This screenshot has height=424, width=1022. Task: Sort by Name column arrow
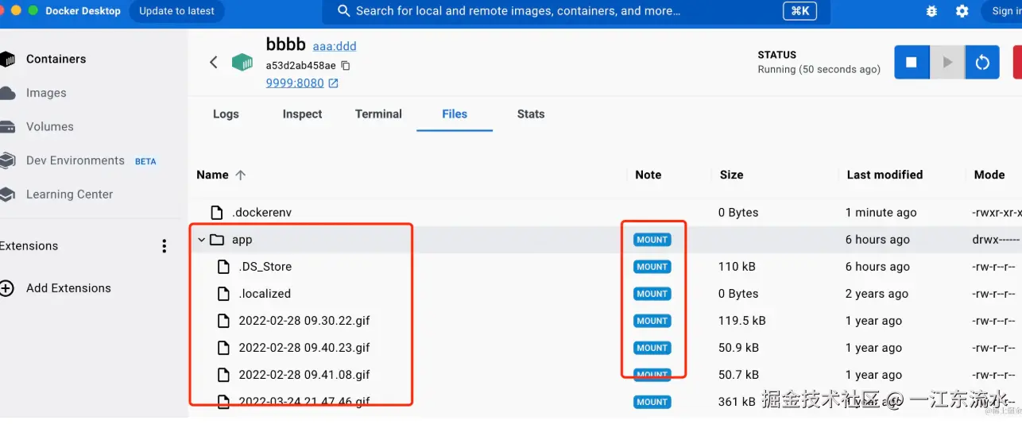(x=241, y=175)
